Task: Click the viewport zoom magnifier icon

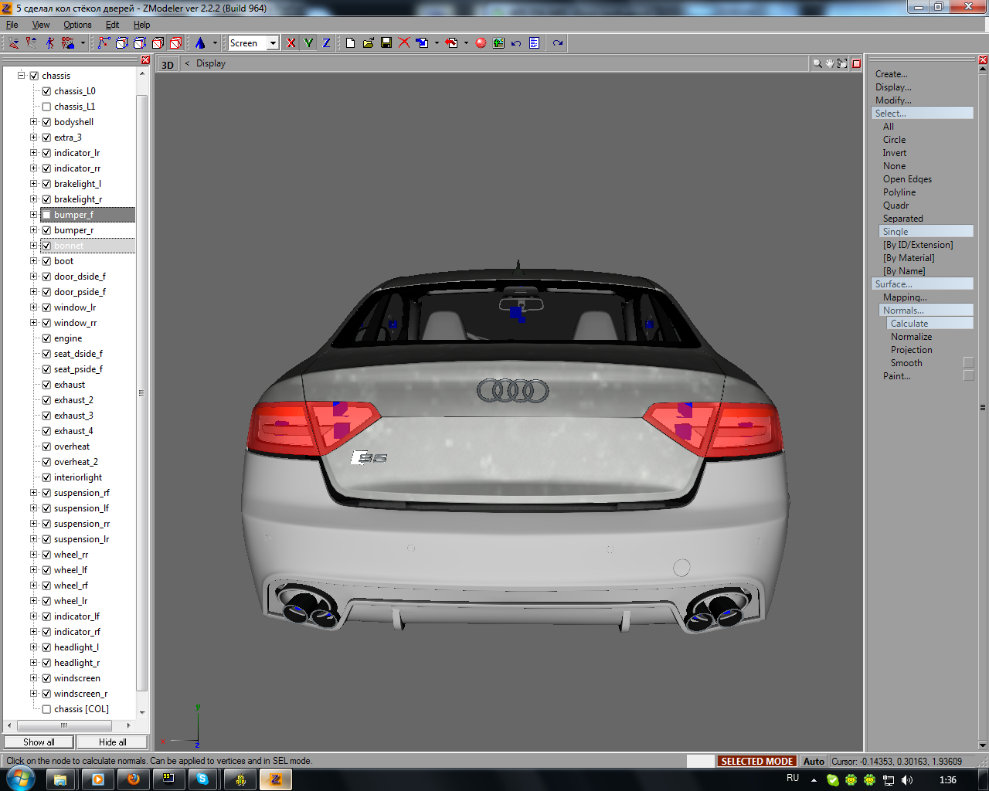Action: click(817, 63)
